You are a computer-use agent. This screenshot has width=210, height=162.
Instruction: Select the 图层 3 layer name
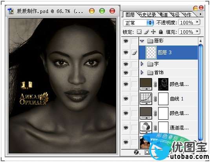[164, 52]
